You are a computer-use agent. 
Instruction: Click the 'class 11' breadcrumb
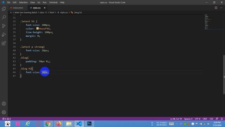43,13
